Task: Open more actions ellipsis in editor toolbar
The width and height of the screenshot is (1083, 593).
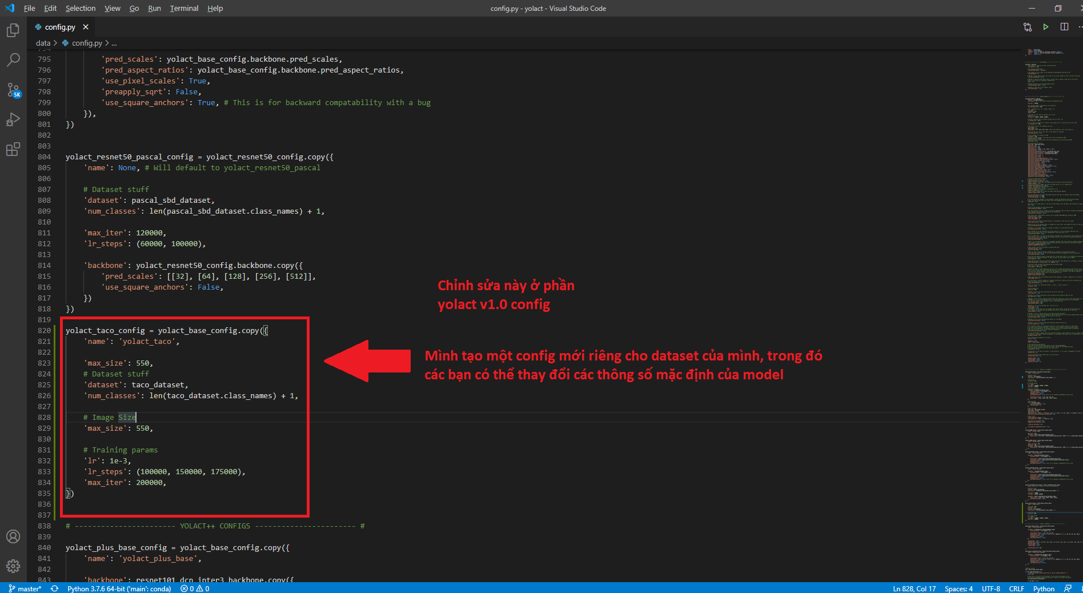Action: coord(1080,27)
